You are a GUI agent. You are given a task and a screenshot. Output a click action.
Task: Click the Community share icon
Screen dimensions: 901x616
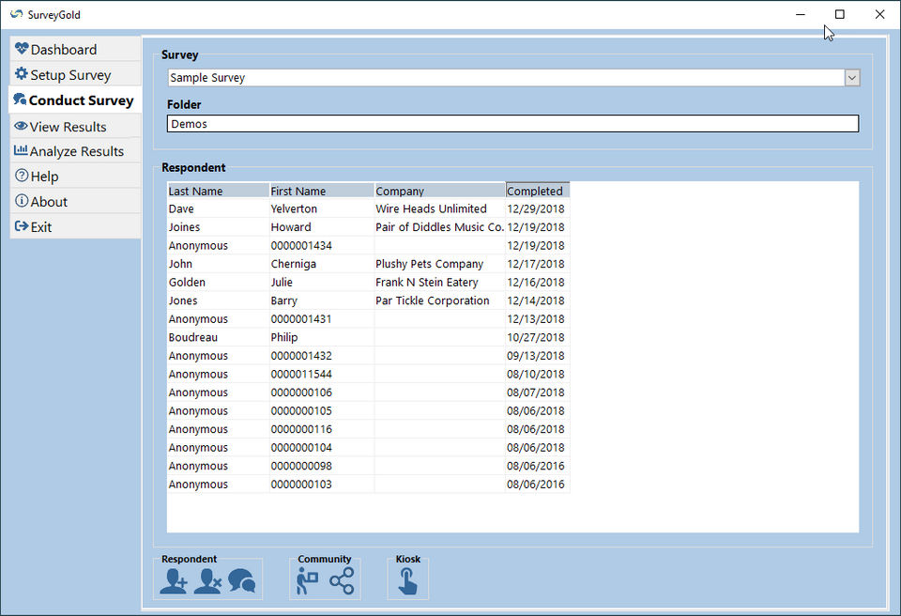tap(343, 581)
